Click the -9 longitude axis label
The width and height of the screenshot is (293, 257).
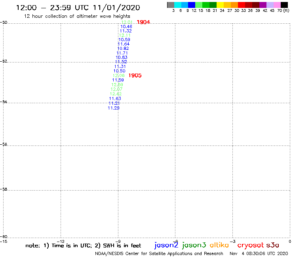[118, 242]
